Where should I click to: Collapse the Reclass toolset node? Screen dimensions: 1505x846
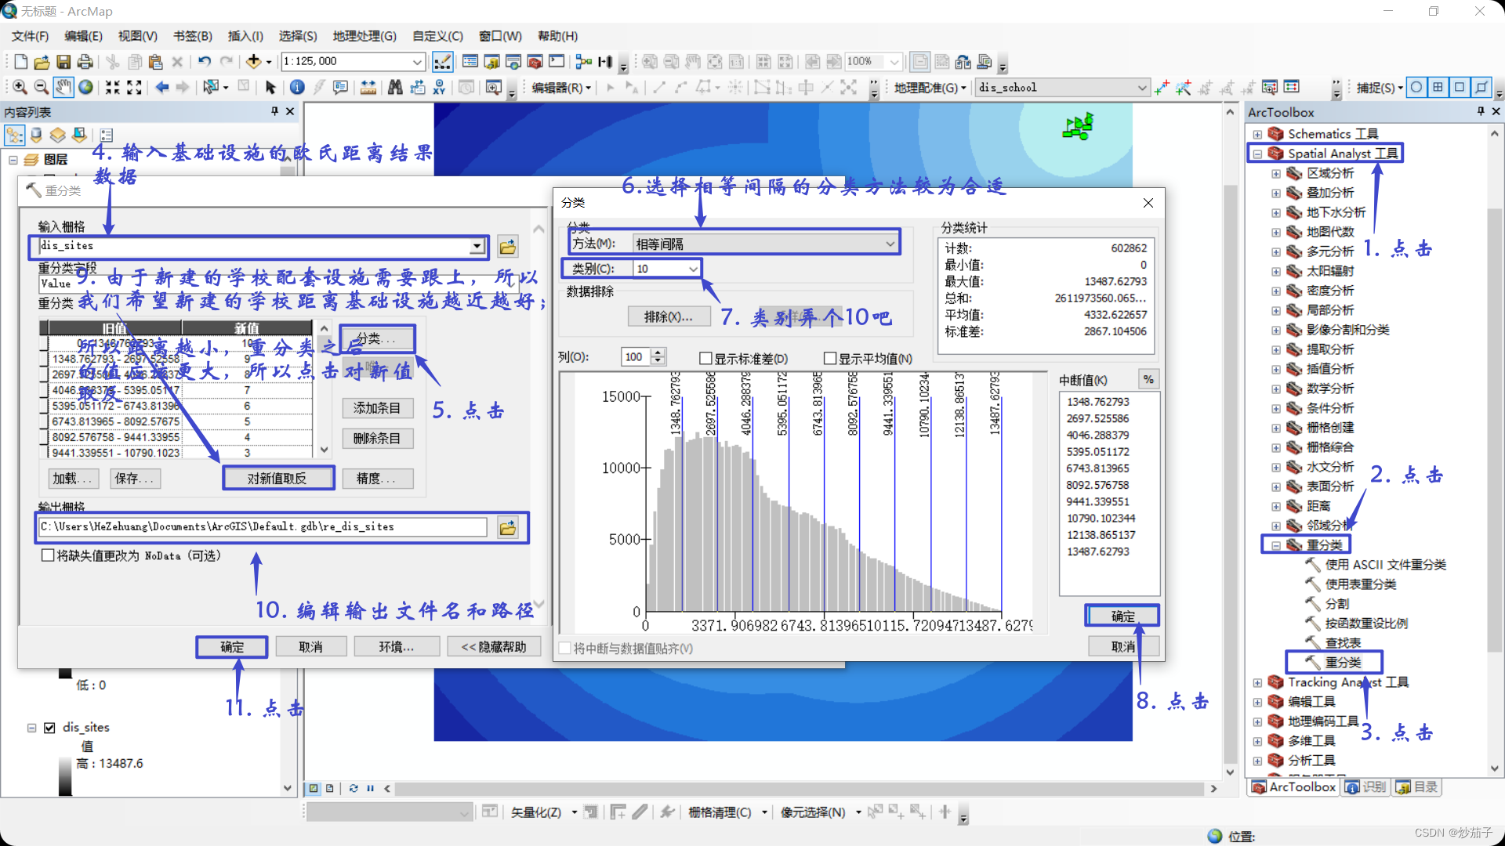point(1276,546)
